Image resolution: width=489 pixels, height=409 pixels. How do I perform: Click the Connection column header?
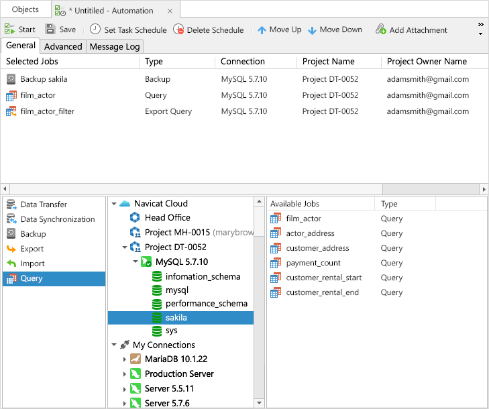coord(256,62)
